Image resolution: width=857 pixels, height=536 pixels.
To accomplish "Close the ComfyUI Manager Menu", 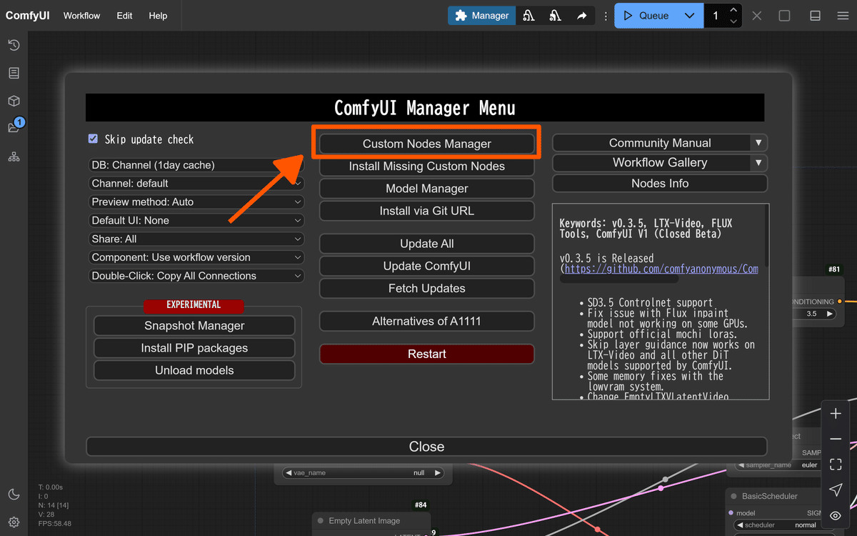I will (x=426, y=447).
